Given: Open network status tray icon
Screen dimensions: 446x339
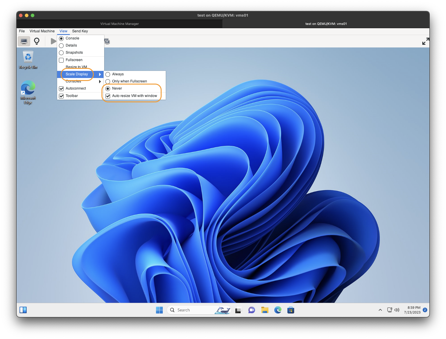Looking at the screenshot, I should click(390, 310).
